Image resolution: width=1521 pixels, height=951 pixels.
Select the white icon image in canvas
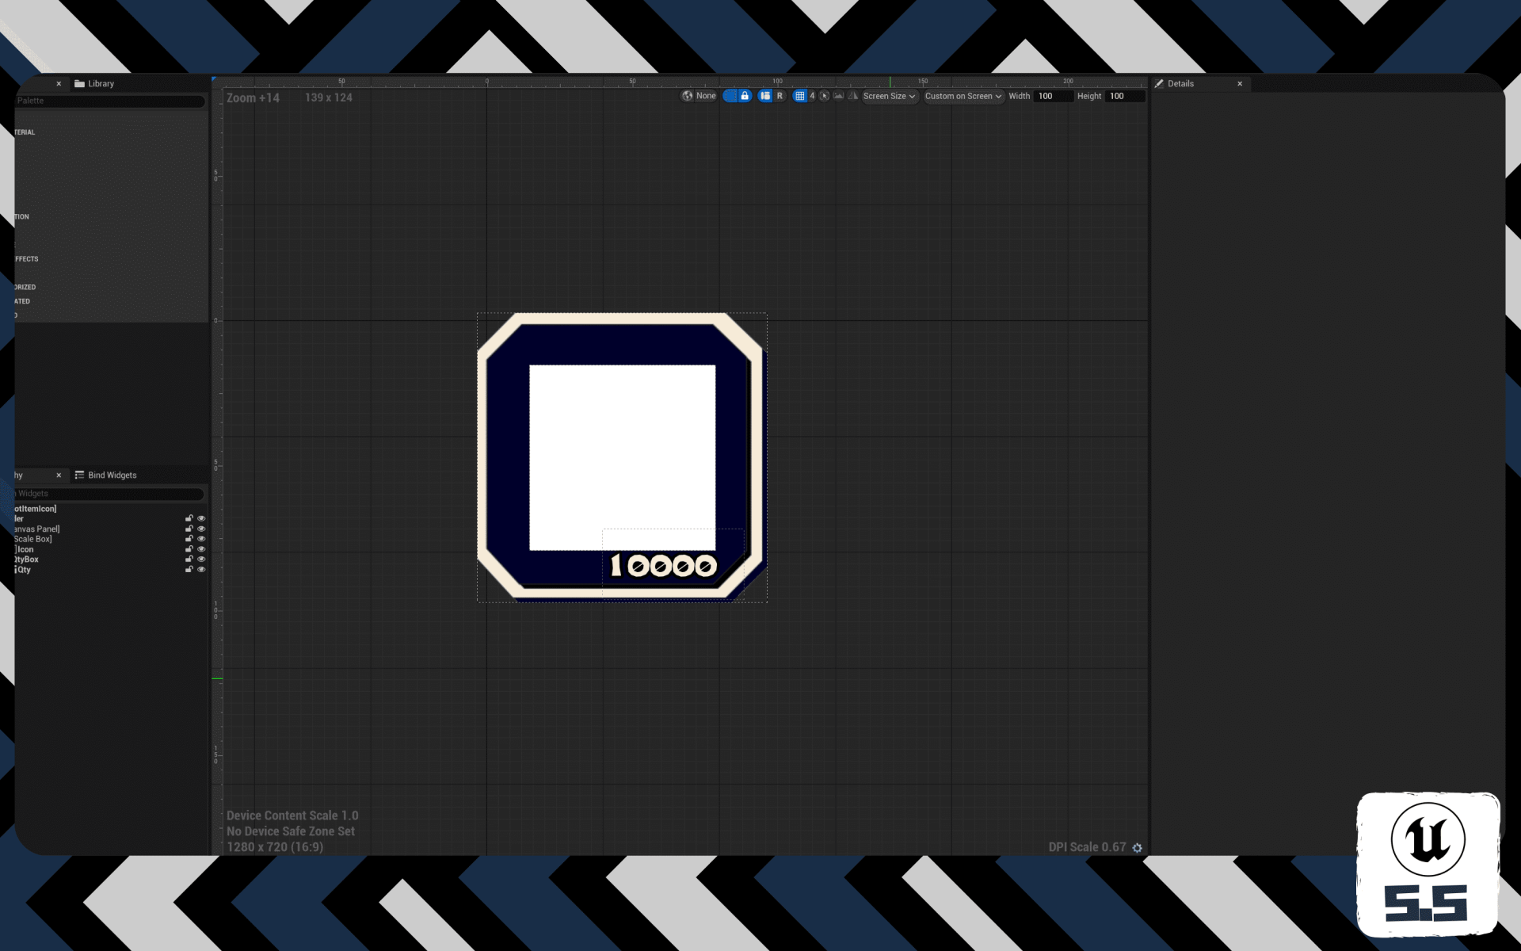[x=622, y=457]
